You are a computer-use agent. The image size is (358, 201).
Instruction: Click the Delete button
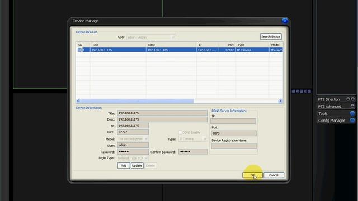pos(150,166)
